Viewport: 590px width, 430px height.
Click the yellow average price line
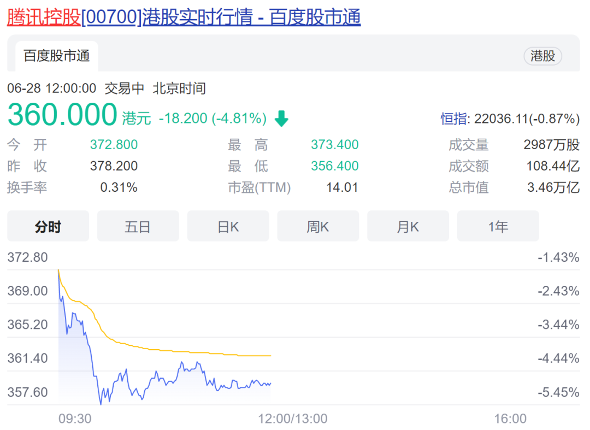click(191, 351)
